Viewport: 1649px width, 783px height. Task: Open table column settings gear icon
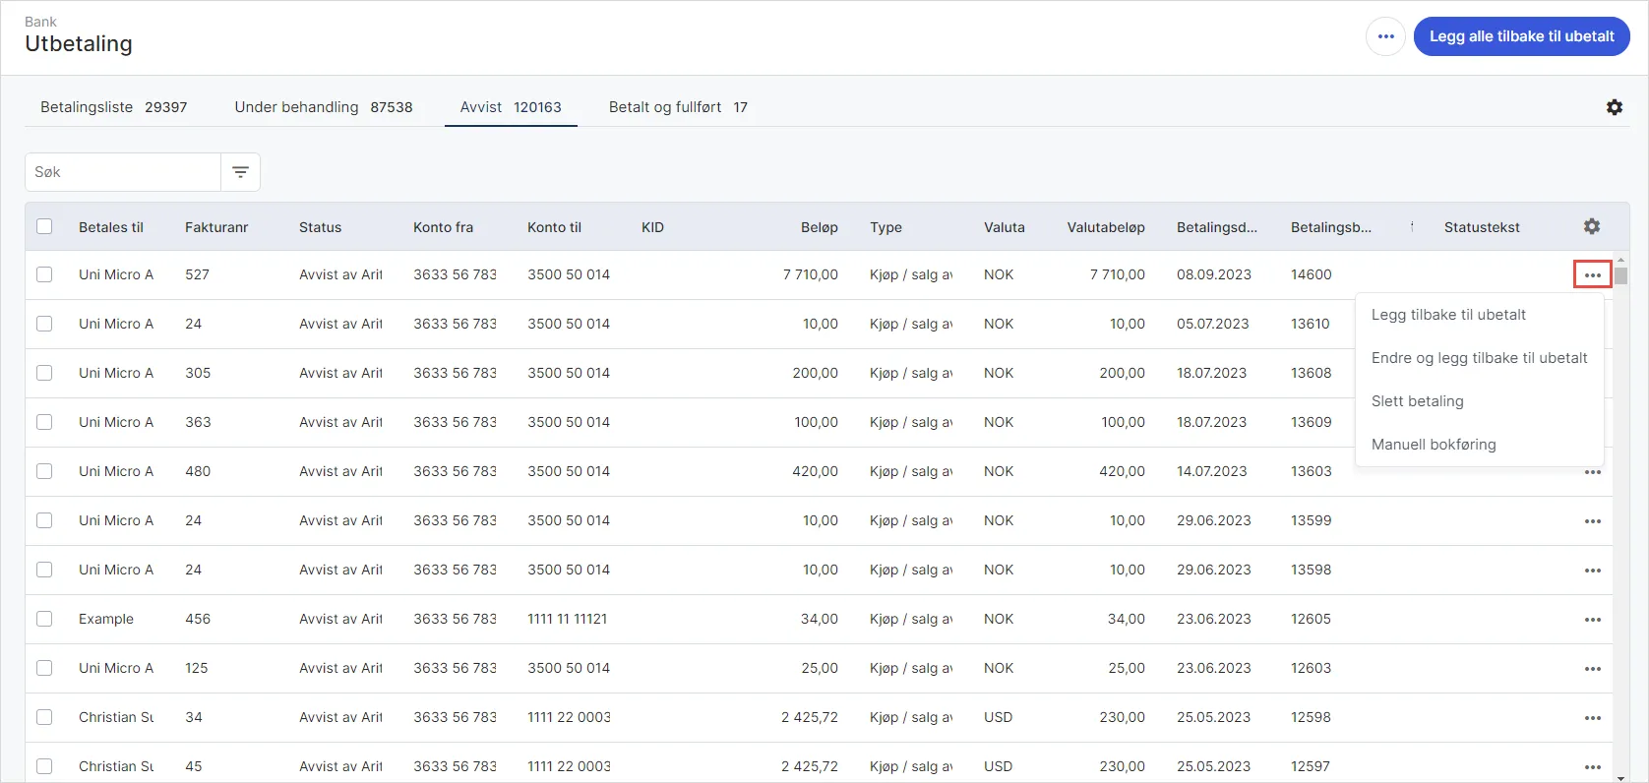tap(1591, 227)
